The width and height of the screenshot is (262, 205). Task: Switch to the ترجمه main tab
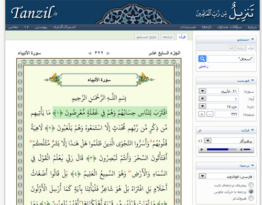click(x=167, y=37)
